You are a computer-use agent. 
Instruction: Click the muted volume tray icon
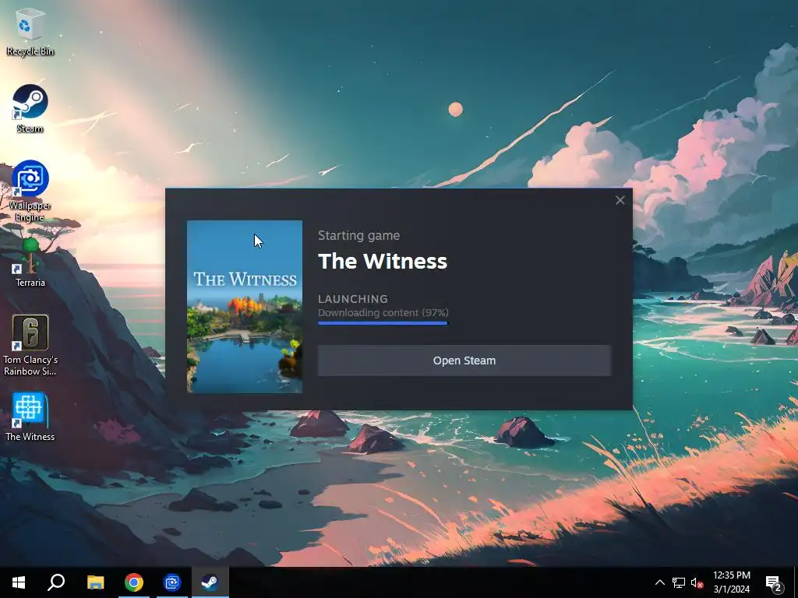[x=697, y=582]
